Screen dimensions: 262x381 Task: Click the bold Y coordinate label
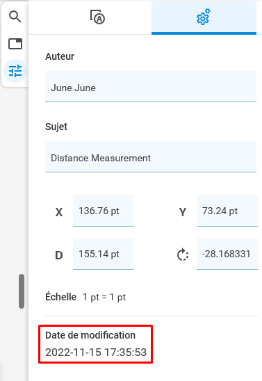[183, 212]
